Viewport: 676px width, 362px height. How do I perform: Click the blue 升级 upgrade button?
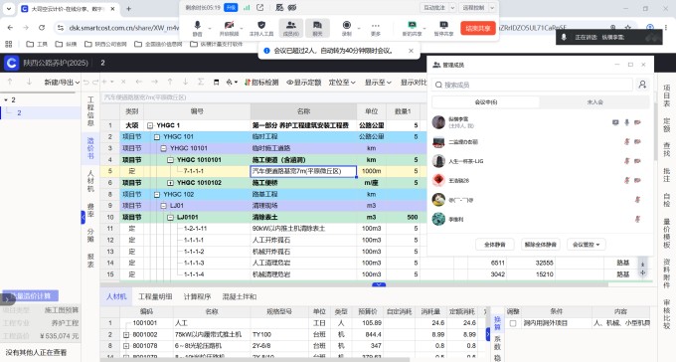[x=231, y=7]
